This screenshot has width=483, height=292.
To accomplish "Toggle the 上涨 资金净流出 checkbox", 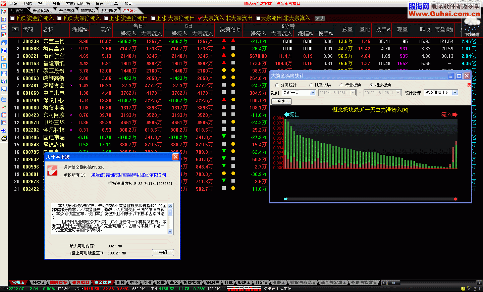I will click(x=107, y=18).
